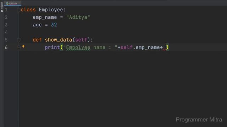Click line number 5 in gutter
This screenshot has height=127, width=227.
[x=6, y=40]
